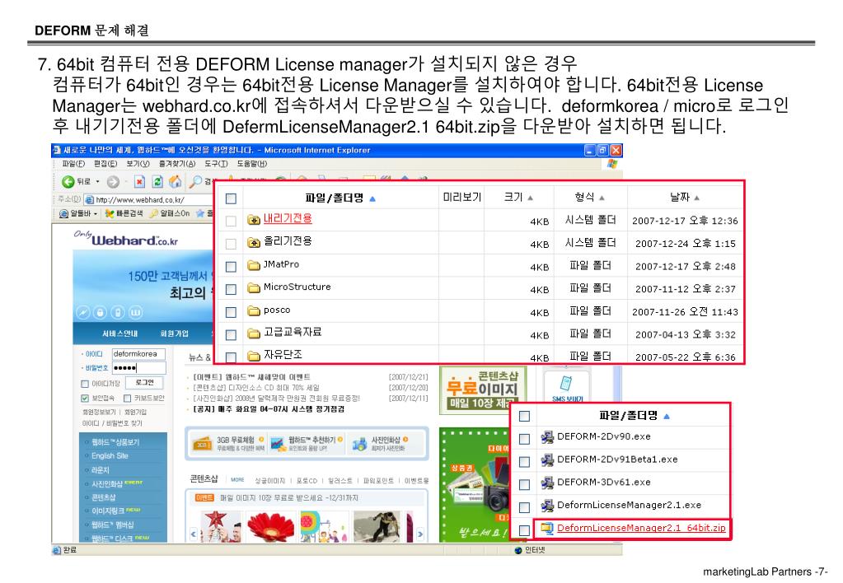Check the select-all box beside 파일/폴더명 in folder list
The image size is (843, 583).
pyautogui.click(x=232, y=198)
